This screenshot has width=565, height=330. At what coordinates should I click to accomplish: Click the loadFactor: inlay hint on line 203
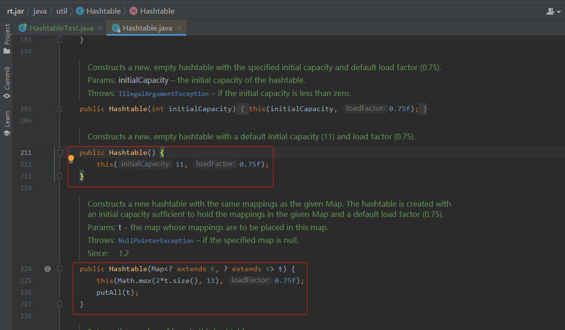tap(366, 109)
